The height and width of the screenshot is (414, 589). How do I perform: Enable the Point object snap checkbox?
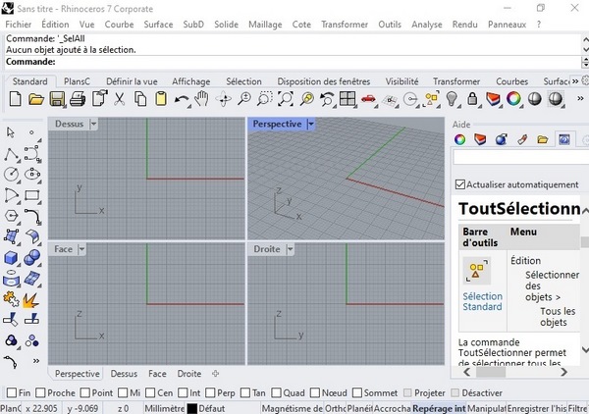(85, 392)
